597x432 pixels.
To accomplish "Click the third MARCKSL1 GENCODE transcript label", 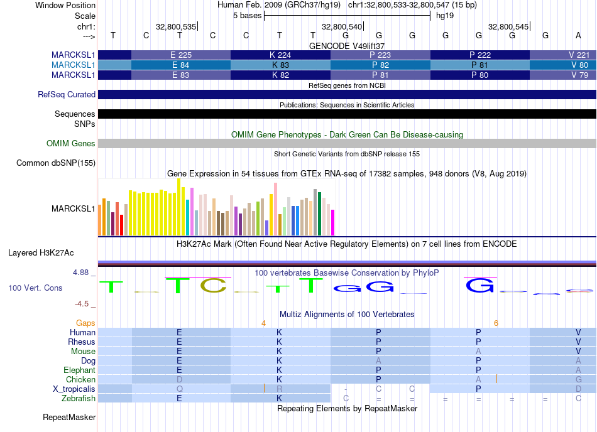I will (73, 75).
